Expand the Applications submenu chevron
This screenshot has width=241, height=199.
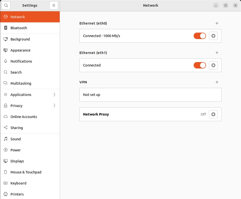[x=54, y=94]
